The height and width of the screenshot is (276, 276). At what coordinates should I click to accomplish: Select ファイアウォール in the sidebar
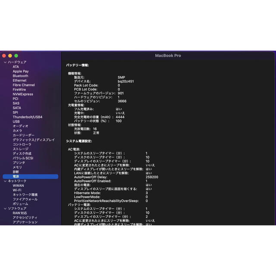tap(25, 199)
